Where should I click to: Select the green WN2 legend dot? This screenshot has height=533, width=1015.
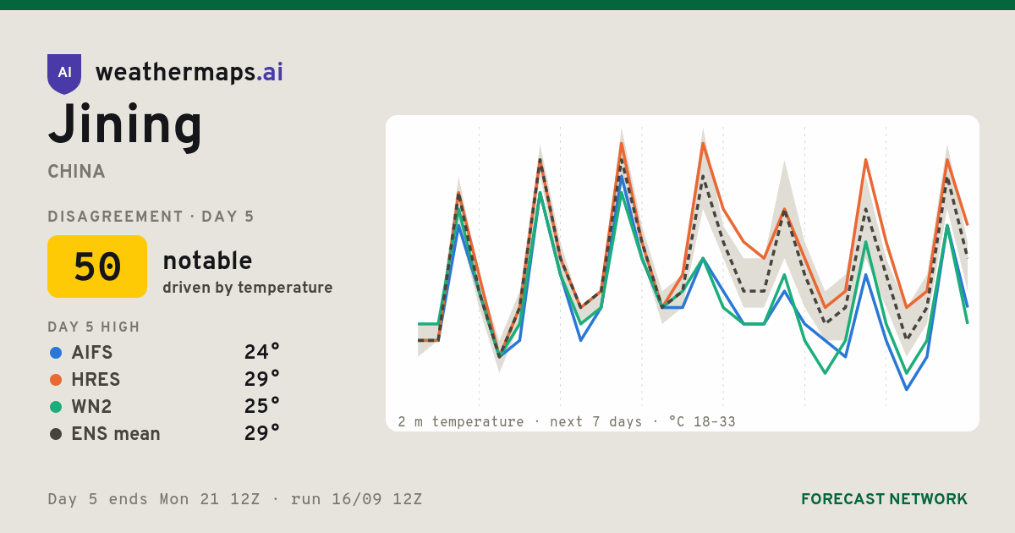[x=56, y=407]
